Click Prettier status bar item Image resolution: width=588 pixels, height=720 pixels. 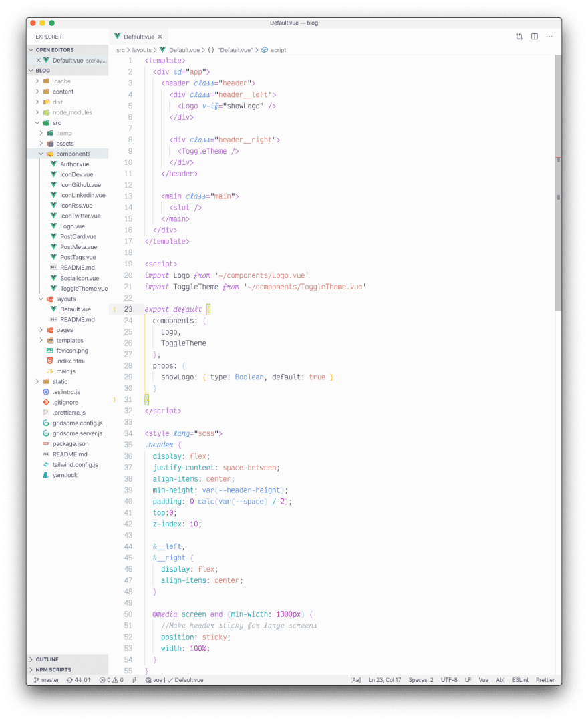click(545, 680)
